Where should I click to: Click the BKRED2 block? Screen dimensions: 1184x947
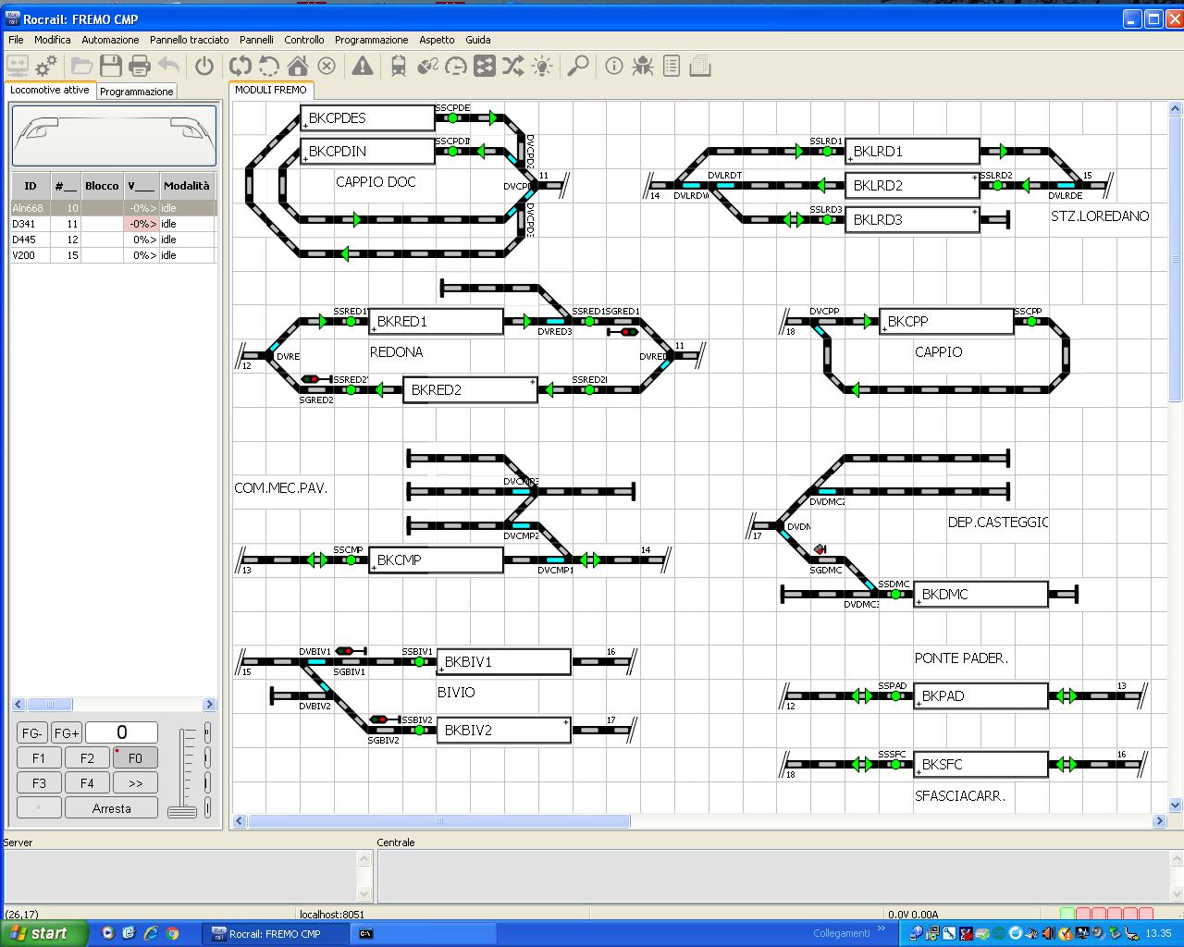tap(470, 389)
